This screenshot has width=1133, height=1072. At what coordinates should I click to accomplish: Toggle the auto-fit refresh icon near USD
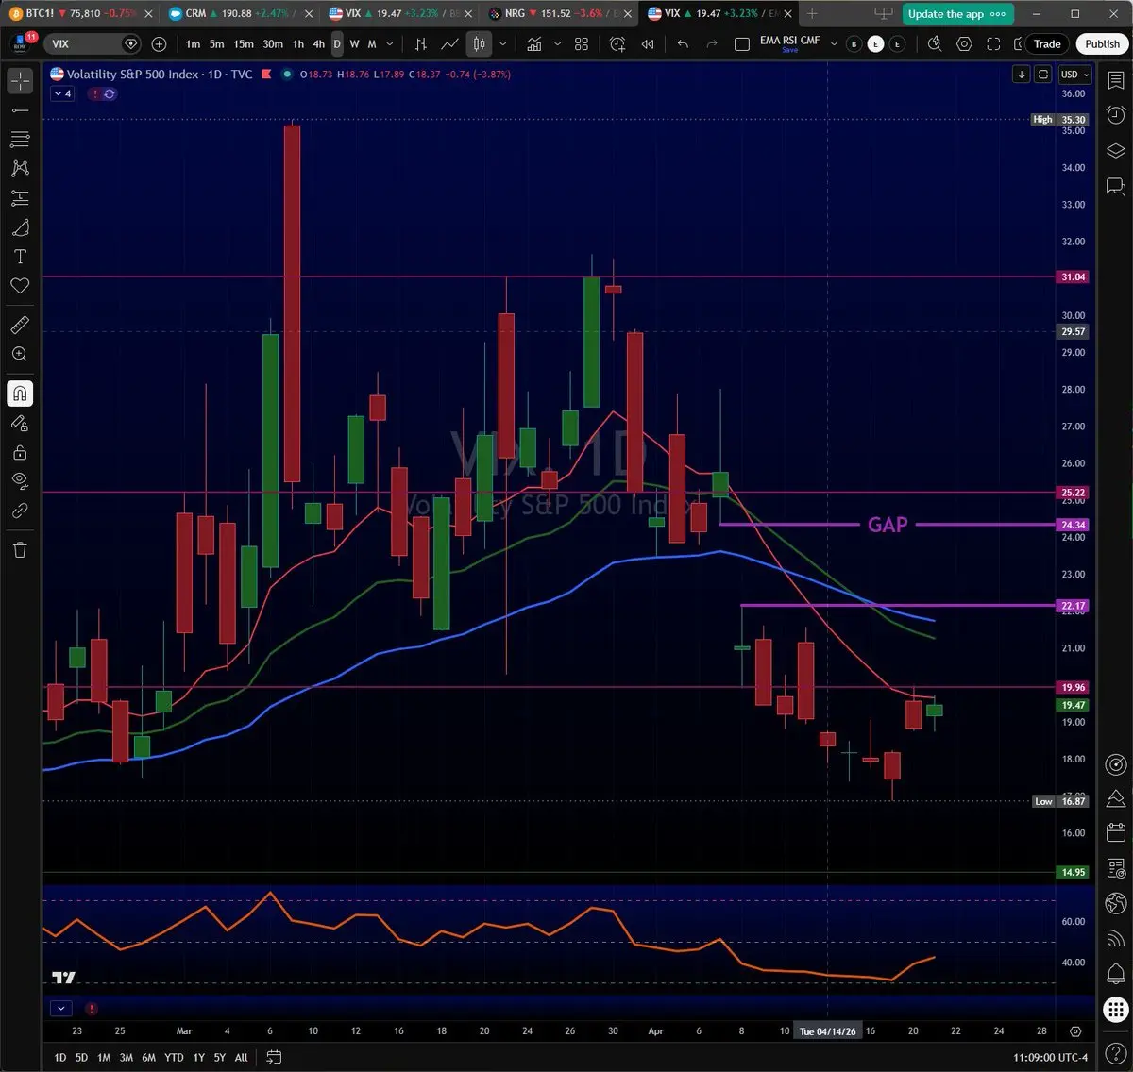pyautogui.click(x=1042, y=75)
